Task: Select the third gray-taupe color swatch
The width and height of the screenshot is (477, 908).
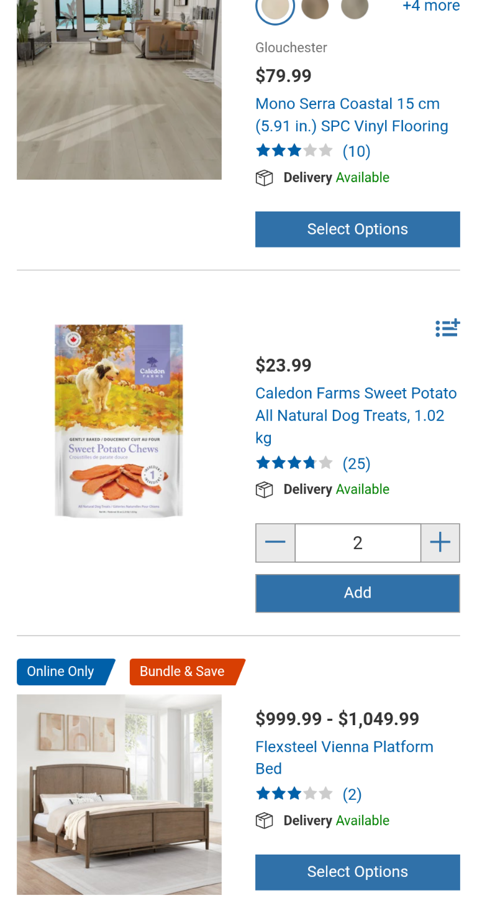Action: point(355,7)
